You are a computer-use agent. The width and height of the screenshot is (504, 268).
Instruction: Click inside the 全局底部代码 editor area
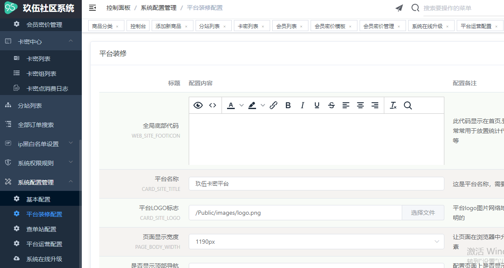(x=316, y=139)
